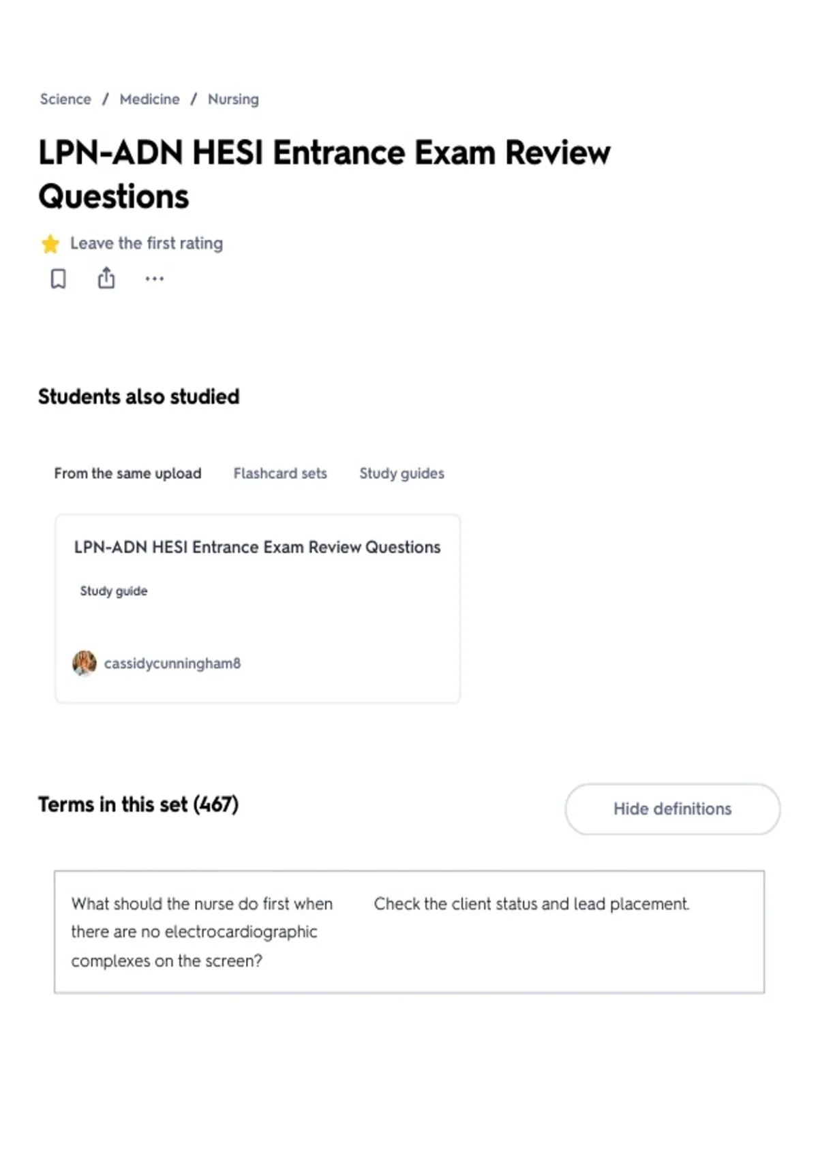Click the Hide definitions button
Image resolution: width=818 pixels, height=1158 pixels.
[672, 809]
